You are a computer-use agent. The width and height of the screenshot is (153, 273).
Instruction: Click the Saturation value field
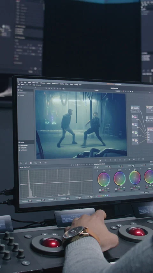pyautogui.click(x=68, y=198)
